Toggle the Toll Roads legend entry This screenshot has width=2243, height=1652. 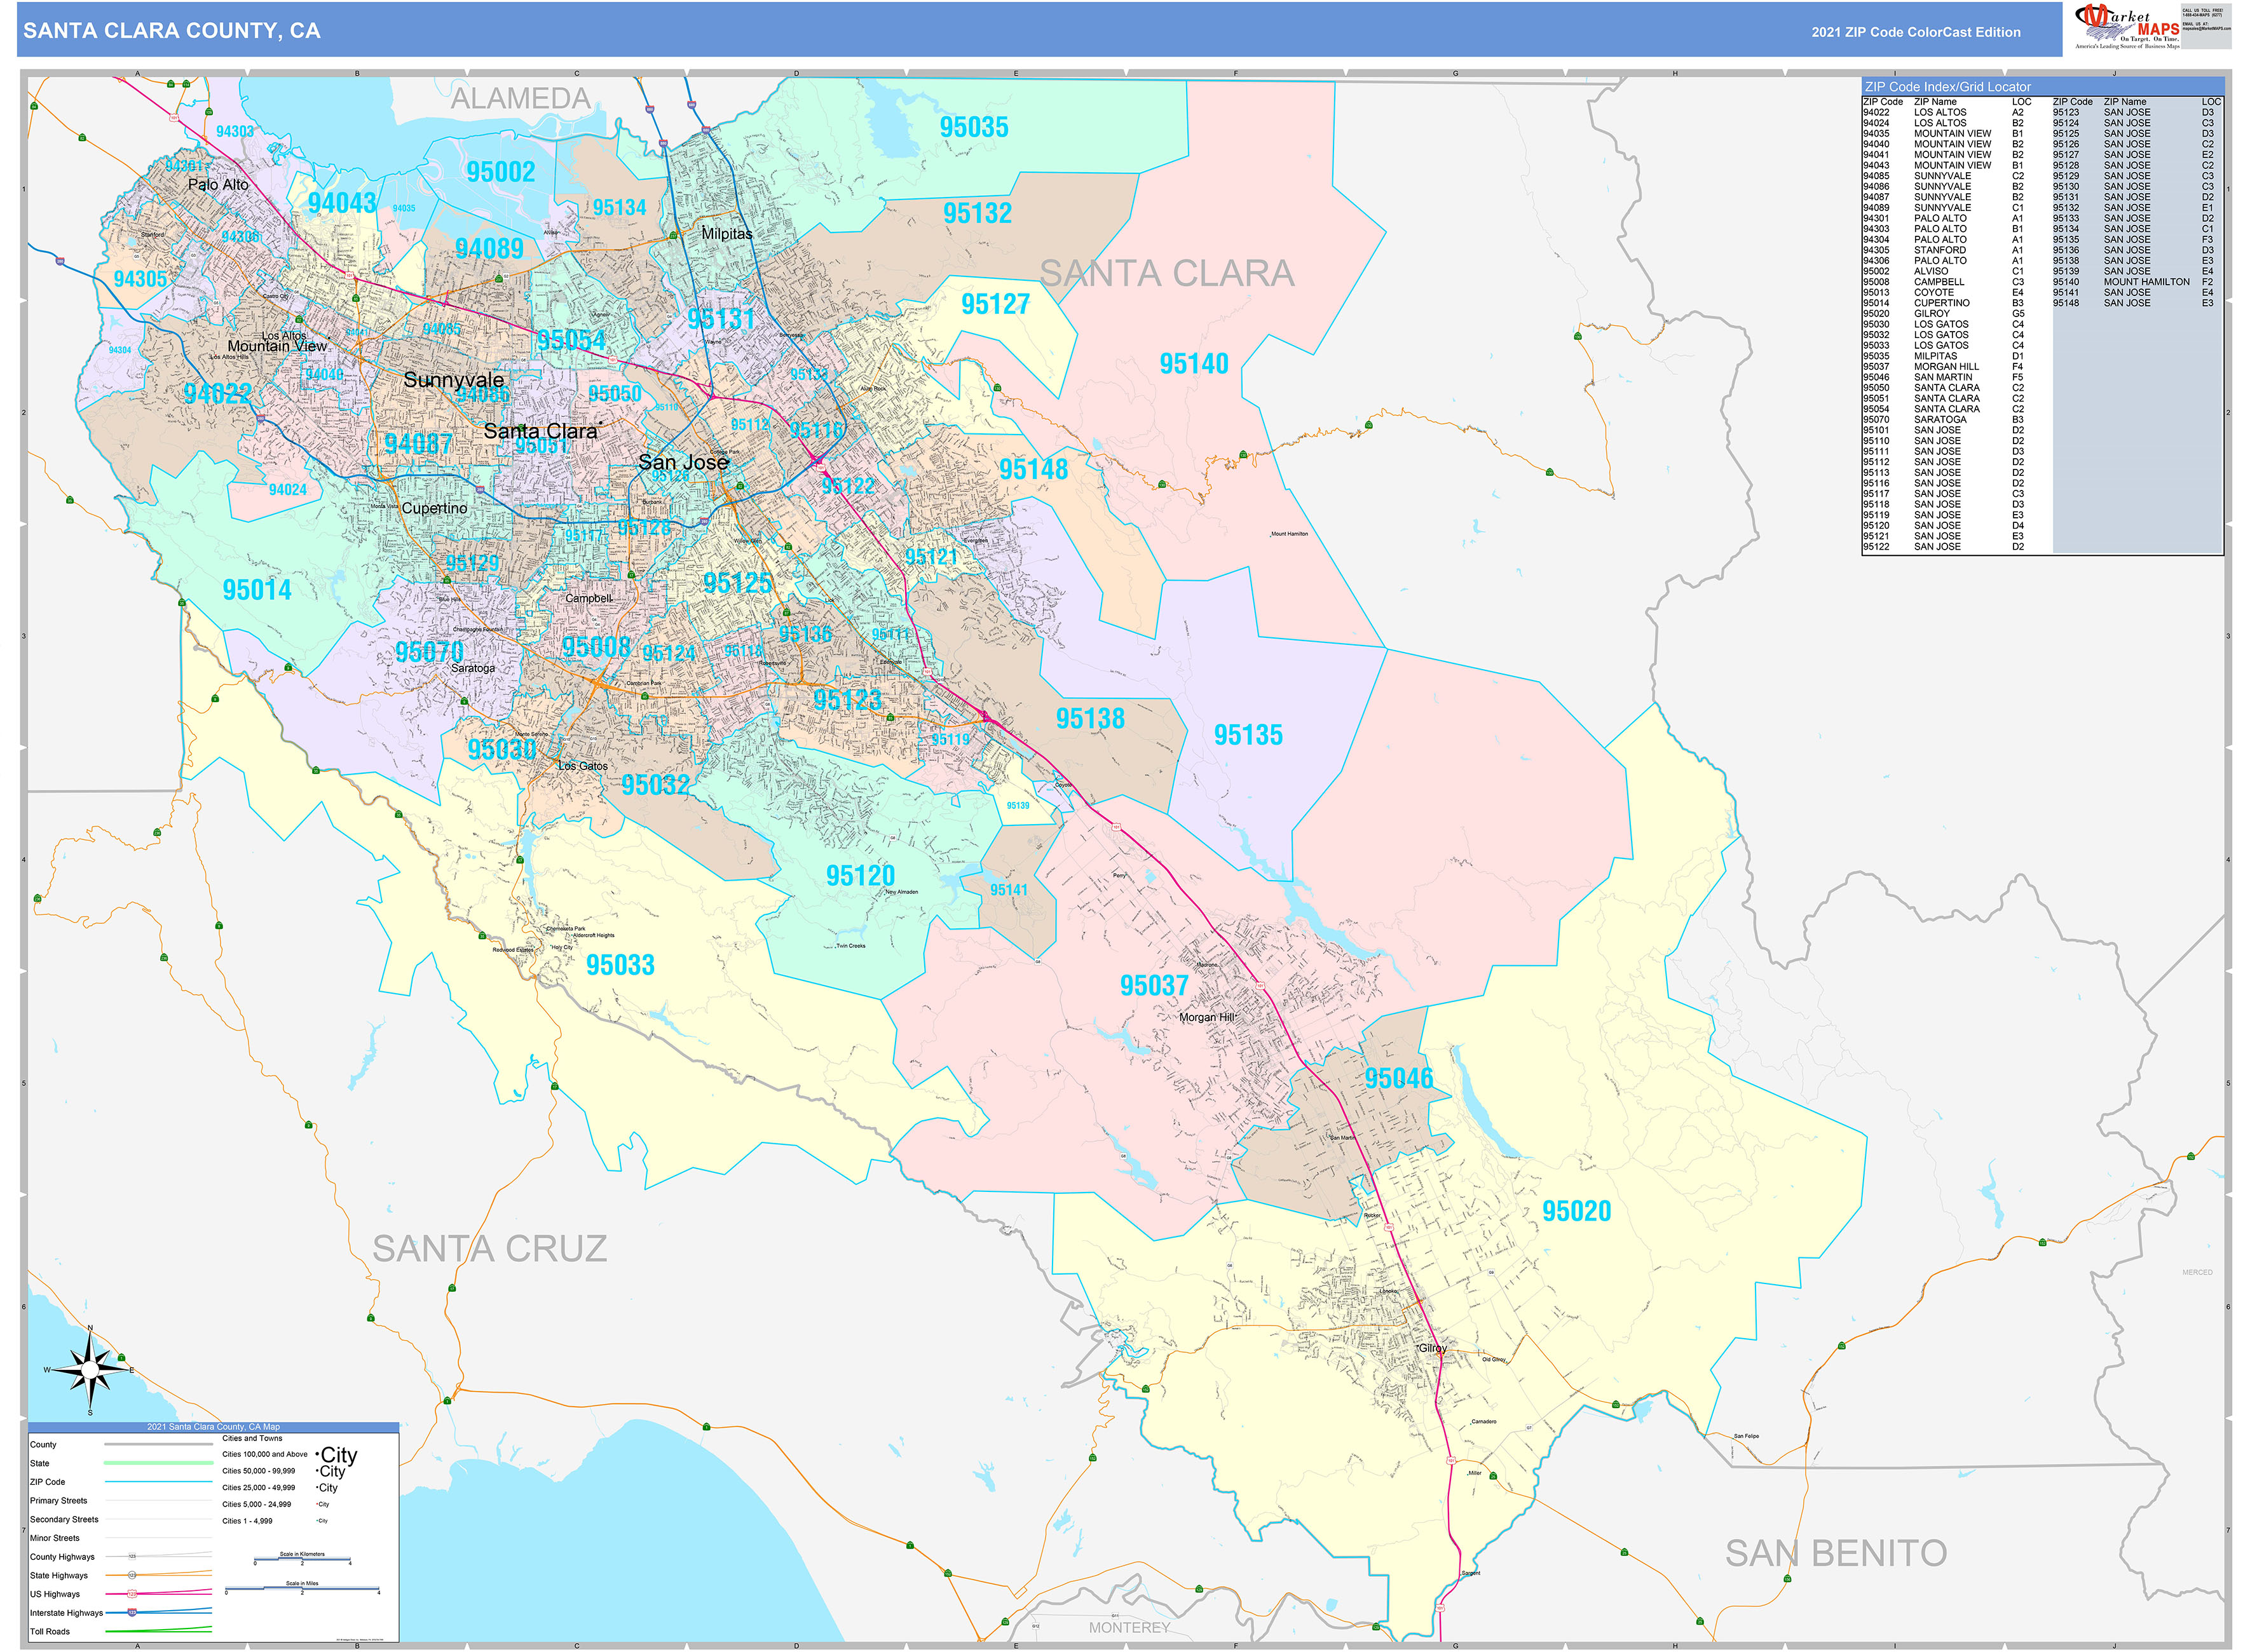click(x=50, y=1631)
